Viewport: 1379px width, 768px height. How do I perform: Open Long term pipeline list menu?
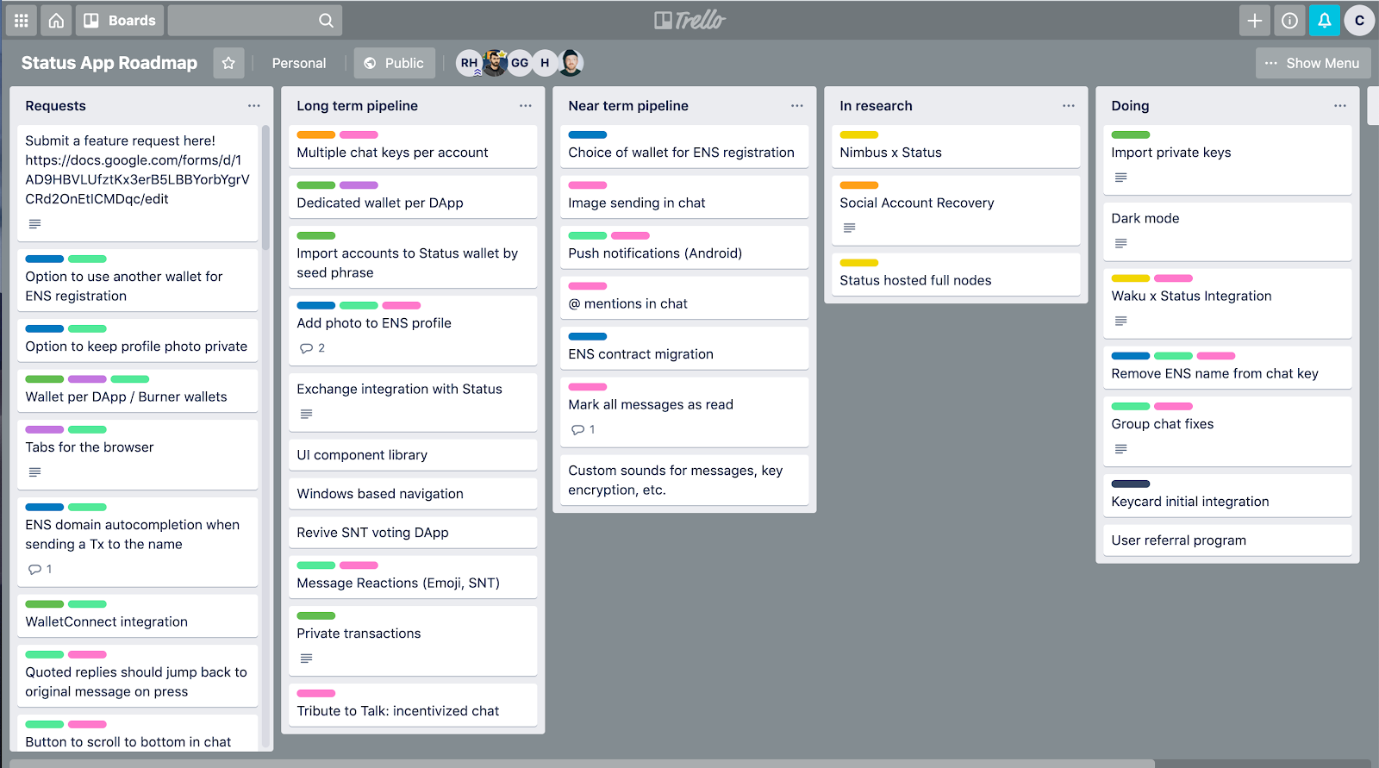coord(525,105)
